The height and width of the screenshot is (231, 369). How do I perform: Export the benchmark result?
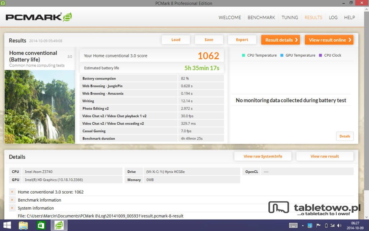point(242,40)
